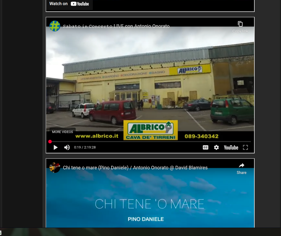Click the red progress bar scrubber

pyautogui.click(x=50, y=142)
